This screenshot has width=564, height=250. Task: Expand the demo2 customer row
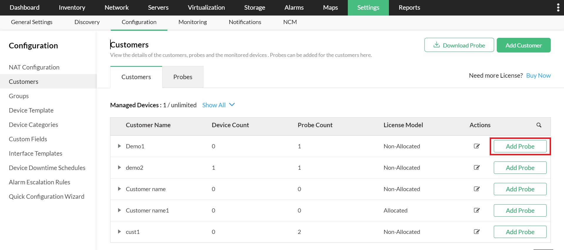(x=119, y=167)
